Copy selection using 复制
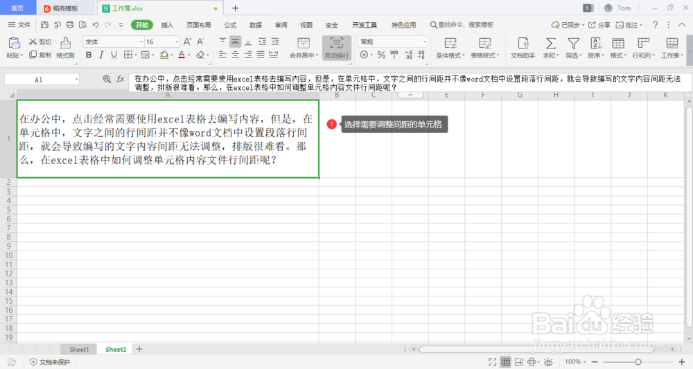 [40, 55]
